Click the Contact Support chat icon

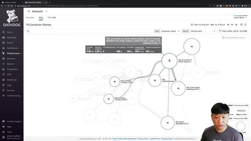(x=4, y=121)
